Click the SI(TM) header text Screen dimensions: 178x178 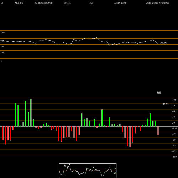tap(68, 3)
